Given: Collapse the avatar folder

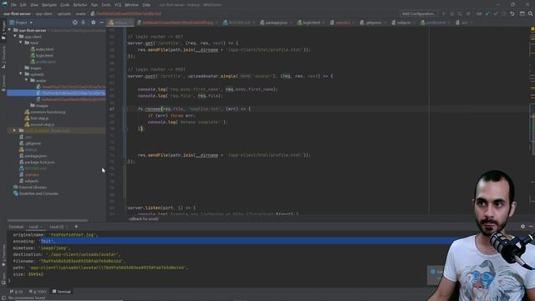Looking at the screenshot, I should pyautogui.click(x=27, y=80).
